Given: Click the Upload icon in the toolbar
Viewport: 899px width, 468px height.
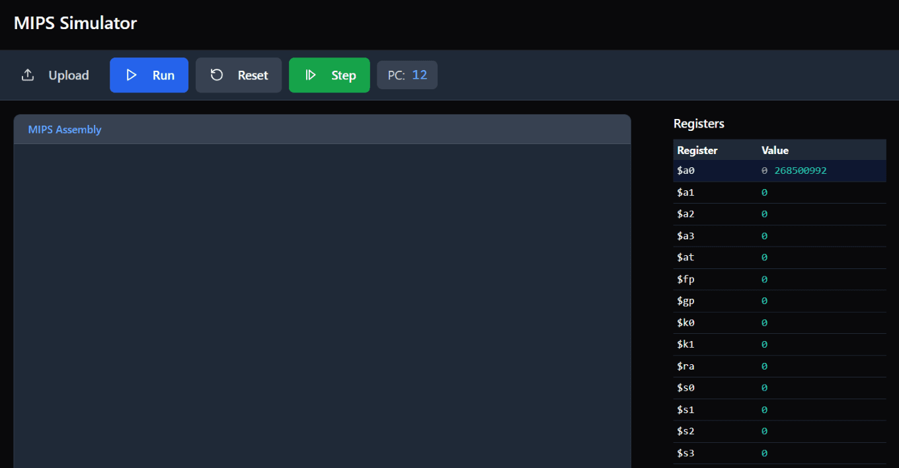Looking at the screenshot, I should (x=28, y=75).
